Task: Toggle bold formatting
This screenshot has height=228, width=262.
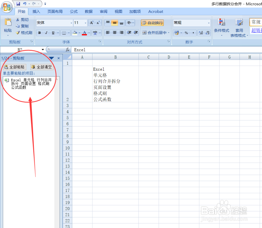Action: (40, 33)
